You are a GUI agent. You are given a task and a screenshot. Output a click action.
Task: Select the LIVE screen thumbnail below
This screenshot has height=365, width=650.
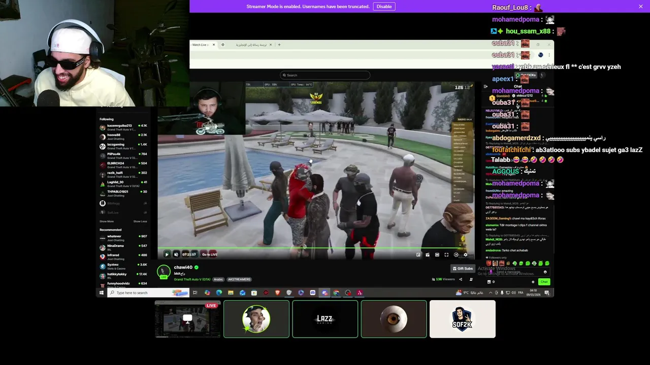click(x=187, y=319)
